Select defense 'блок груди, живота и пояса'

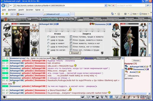tap(71, 40)
